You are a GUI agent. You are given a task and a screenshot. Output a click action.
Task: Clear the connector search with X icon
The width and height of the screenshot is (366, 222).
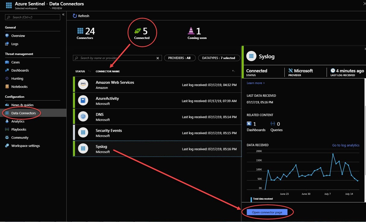tap(158, 58)
